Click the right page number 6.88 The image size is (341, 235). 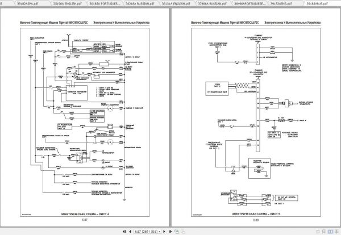[x=256, y=220]
